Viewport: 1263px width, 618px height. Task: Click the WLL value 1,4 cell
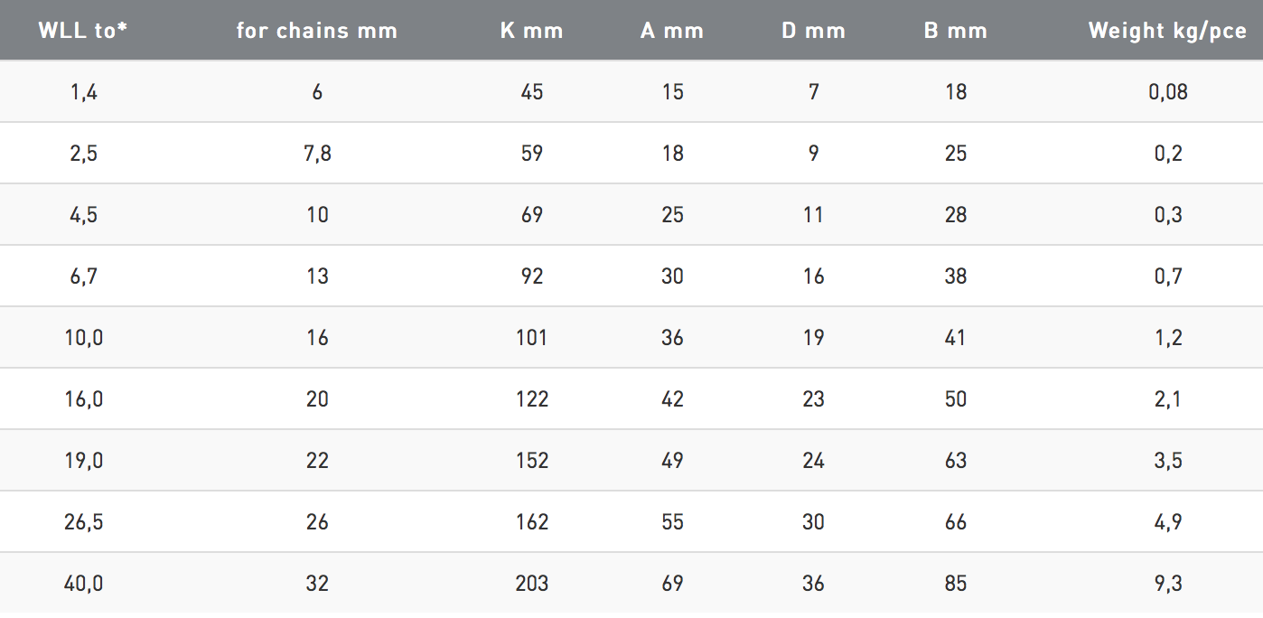[83, 92]
